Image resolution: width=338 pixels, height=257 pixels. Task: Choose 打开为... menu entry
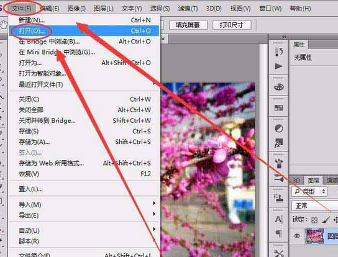(x=84, y=63)
